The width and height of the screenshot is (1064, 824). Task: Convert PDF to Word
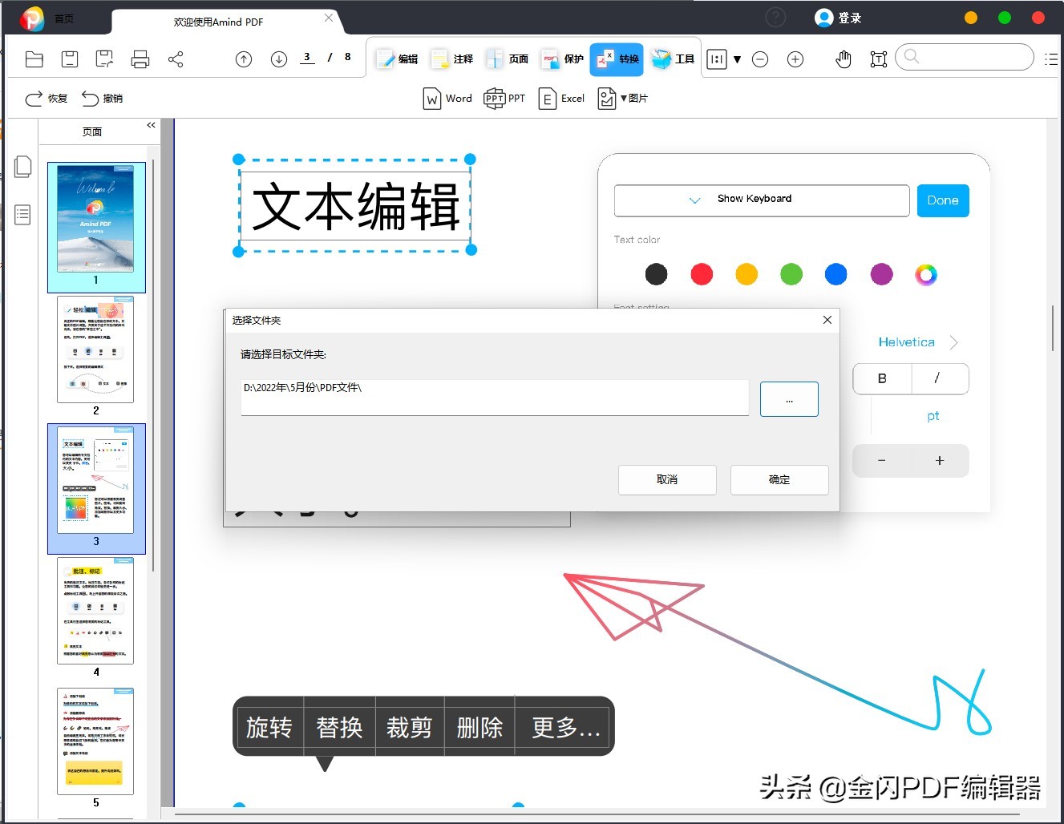click(x=447, y=99)
